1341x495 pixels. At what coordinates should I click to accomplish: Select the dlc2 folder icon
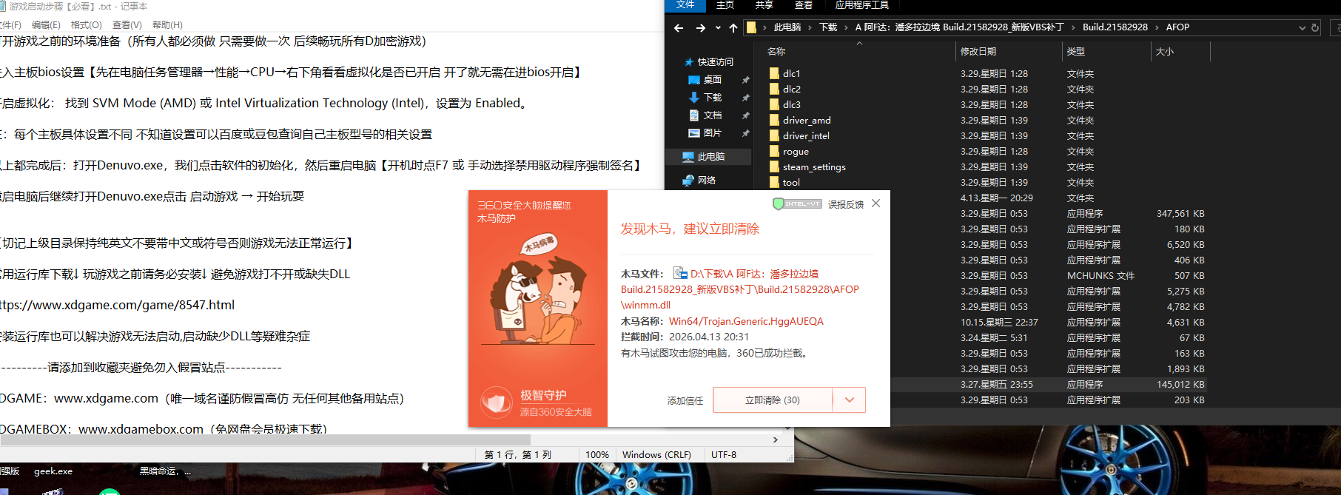774,89
